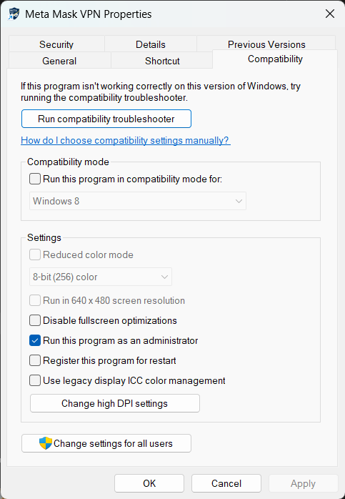Enable Run this program in compatibility mode
The width and height of the screenshot is (345, 499).
[35, 179]
